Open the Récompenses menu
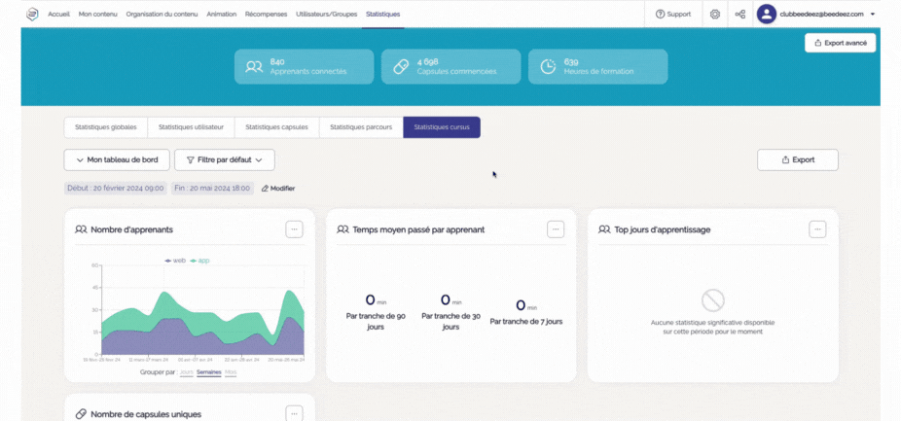Image resolution: width=901 pixels, height=421 pixels. (266, 14)
